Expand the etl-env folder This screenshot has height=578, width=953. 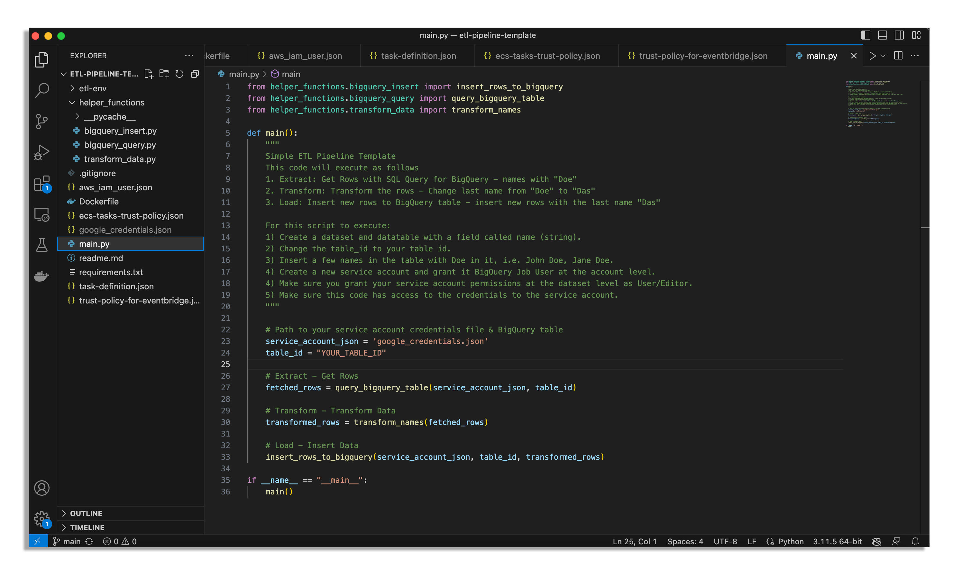coord(92,88)
